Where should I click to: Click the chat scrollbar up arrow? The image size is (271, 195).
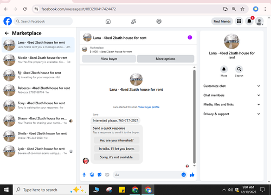point(195,68)
